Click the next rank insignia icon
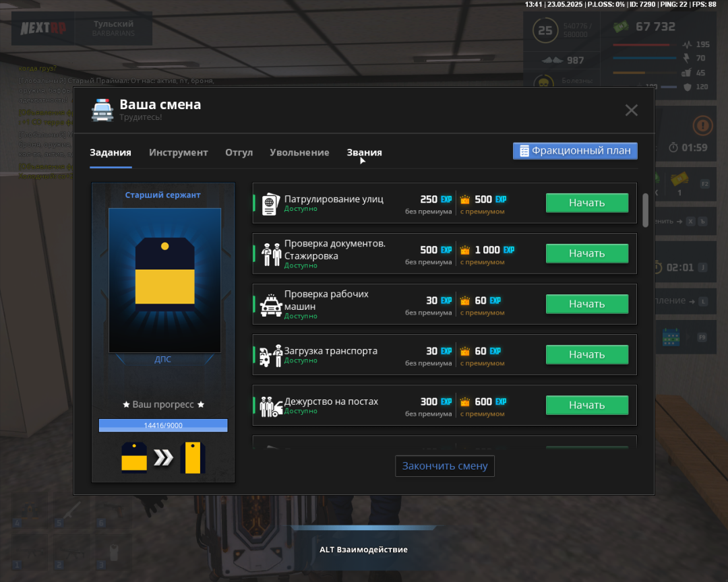 click(192, 458)
